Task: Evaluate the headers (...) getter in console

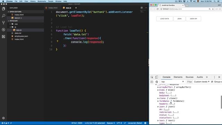Action: pyautogui.click(x=172, y=104)
